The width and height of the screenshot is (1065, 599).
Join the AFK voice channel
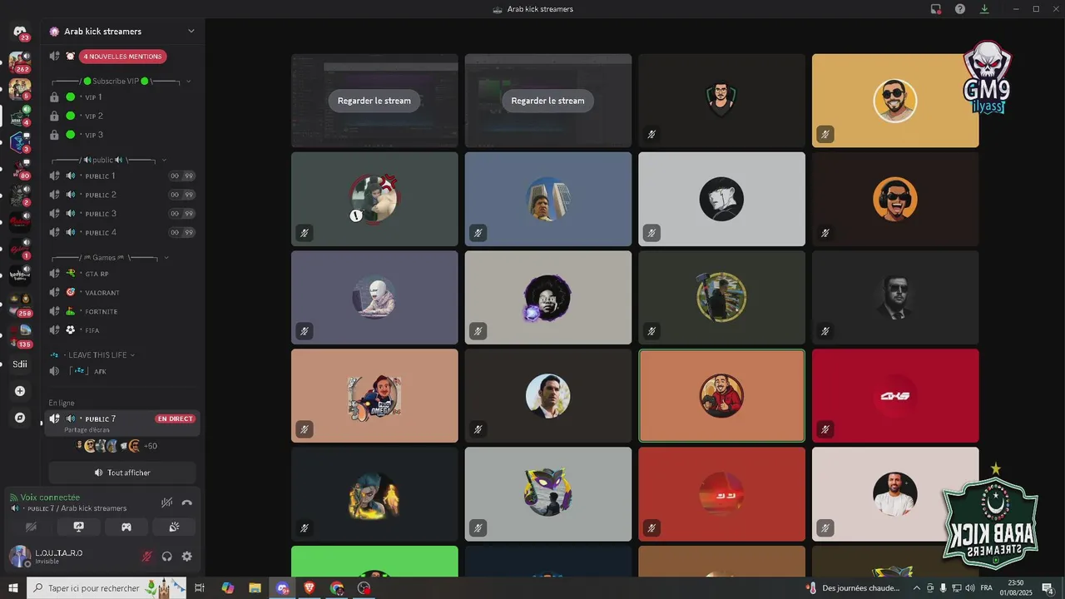point(122,371)
